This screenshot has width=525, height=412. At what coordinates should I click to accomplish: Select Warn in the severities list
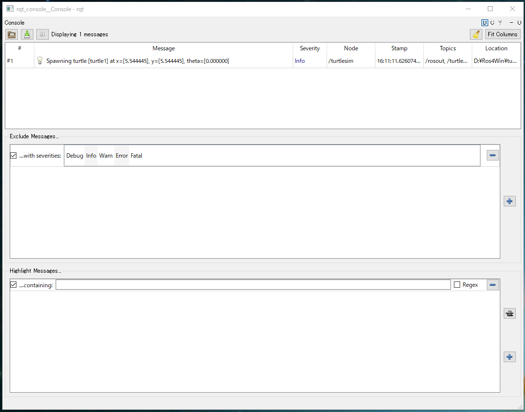point(106,156)
